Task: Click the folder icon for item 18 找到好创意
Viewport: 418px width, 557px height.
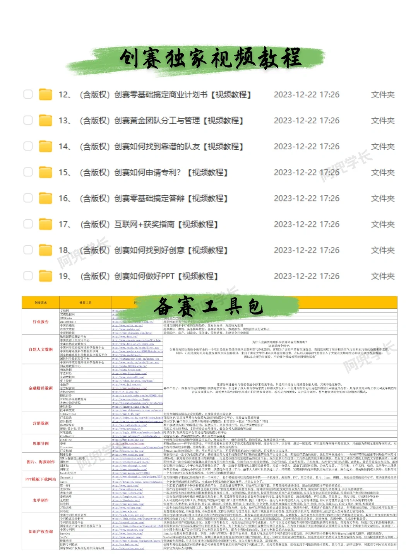Action: point(46,250)
